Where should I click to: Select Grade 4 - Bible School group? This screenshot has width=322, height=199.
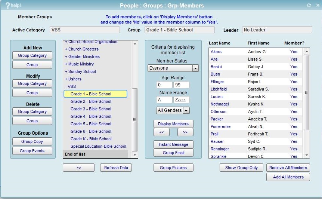(x=91, y=116)
